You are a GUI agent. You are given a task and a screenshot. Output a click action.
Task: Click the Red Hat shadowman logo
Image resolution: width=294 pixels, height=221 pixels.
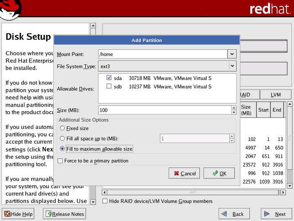coord(10,9)
